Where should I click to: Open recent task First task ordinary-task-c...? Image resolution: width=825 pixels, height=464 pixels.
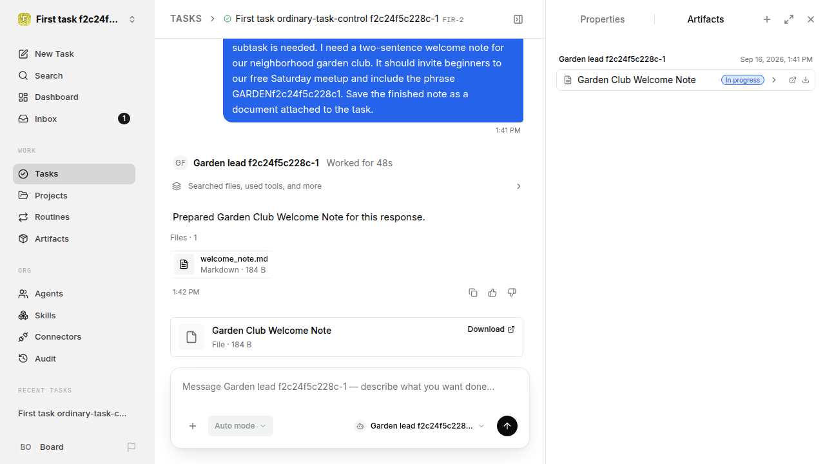coord(73,413)
